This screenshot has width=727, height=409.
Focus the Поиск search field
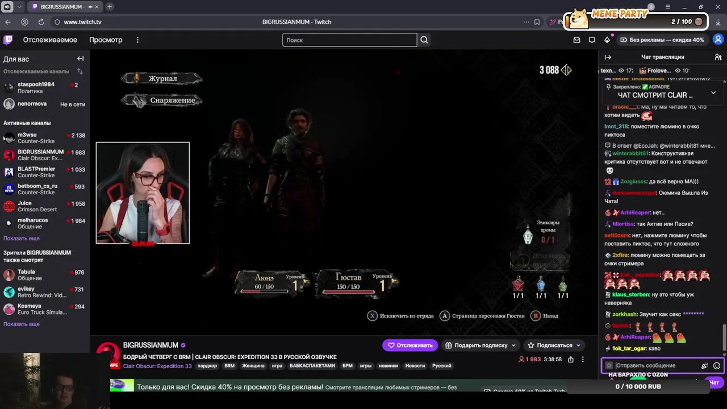coord(349,40)
